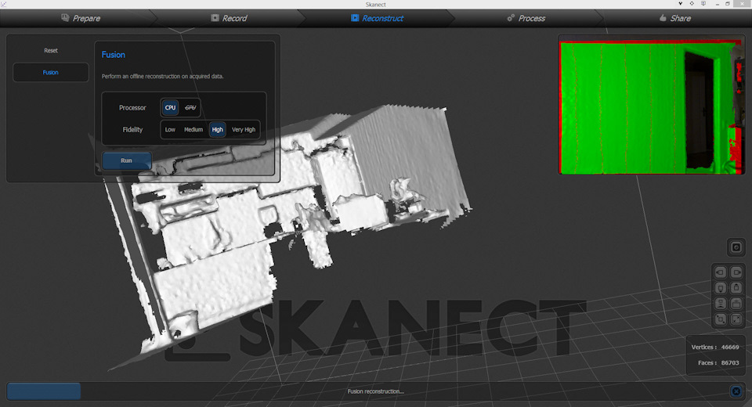Viewport: 752px width, 407px height.
Task: Click the Reset option in sidebar
Action: click(51, 50)
